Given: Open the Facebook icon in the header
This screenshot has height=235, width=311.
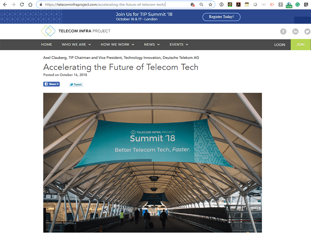Looking at the screenshot, I should tap(283, 31).
